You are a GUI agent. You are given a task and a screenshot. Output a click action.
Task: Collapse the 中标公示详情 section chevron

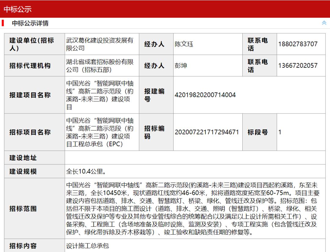pyautogui.click(x=324, y=23)
